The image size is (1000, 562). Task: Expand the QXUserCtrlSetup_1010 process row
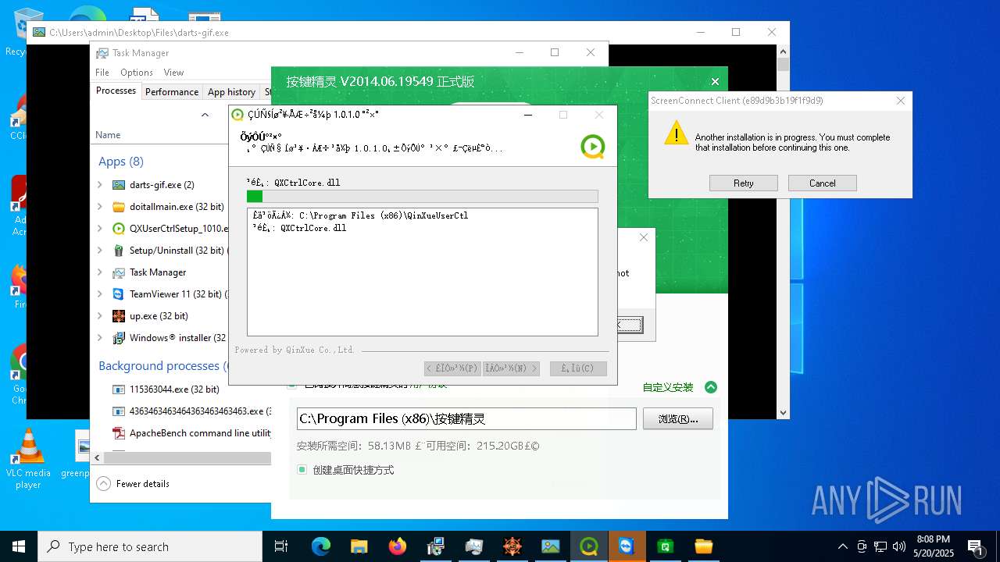point(100,229)
